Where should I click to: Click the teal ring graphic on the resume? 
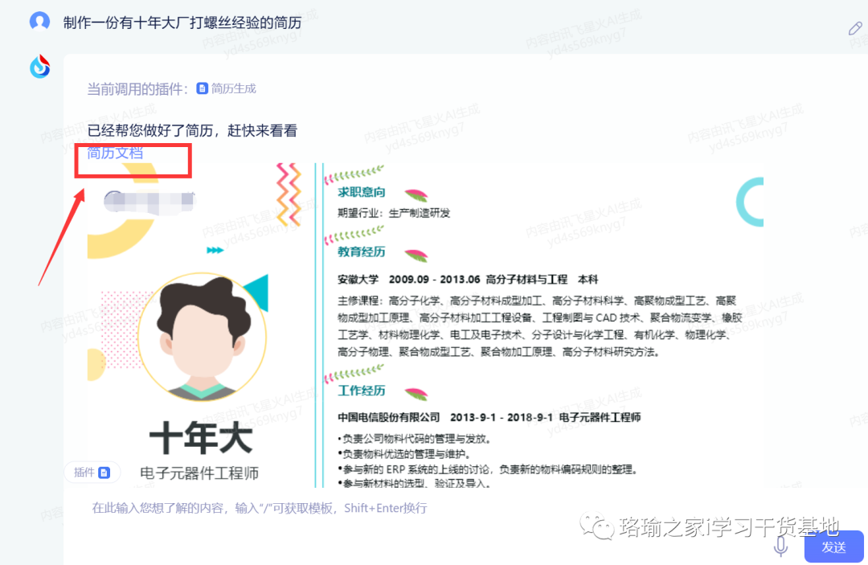click(x=750, y=202)
